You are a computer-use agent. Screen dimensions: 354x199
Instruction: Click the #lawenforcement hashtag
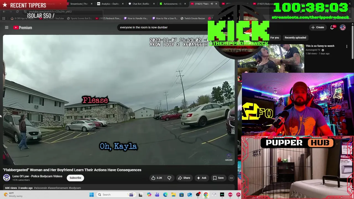[x=58, y=188]
